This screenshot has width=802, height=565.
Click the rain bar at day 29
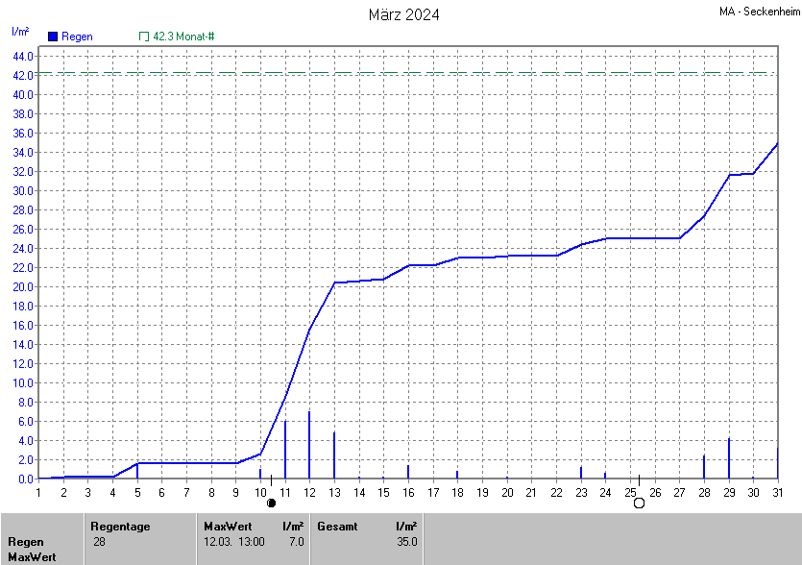(x=729, y=458)
